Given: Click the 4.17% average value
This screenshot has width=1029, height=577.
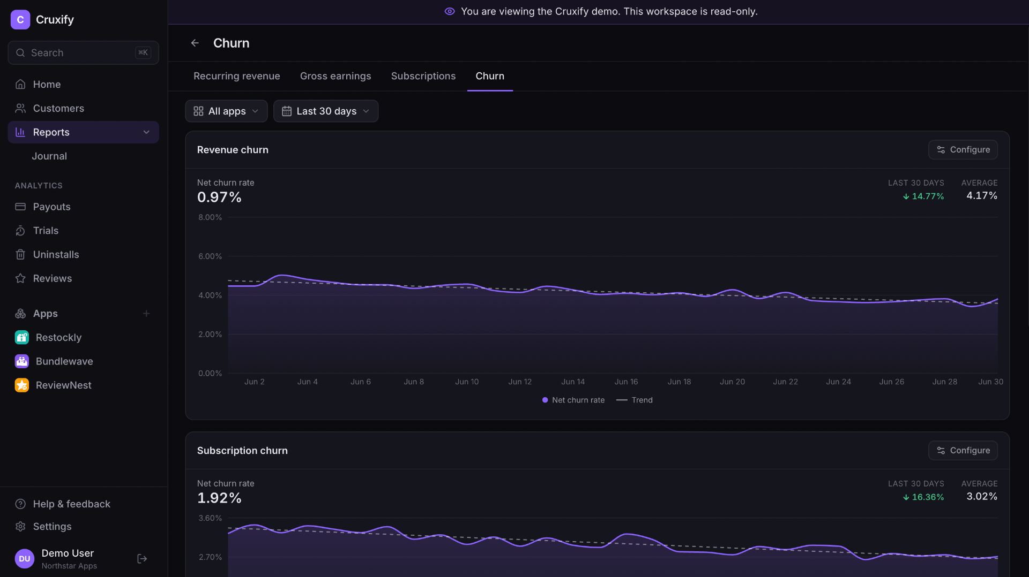Looking at the screenshot, I should tap(982, 196).
